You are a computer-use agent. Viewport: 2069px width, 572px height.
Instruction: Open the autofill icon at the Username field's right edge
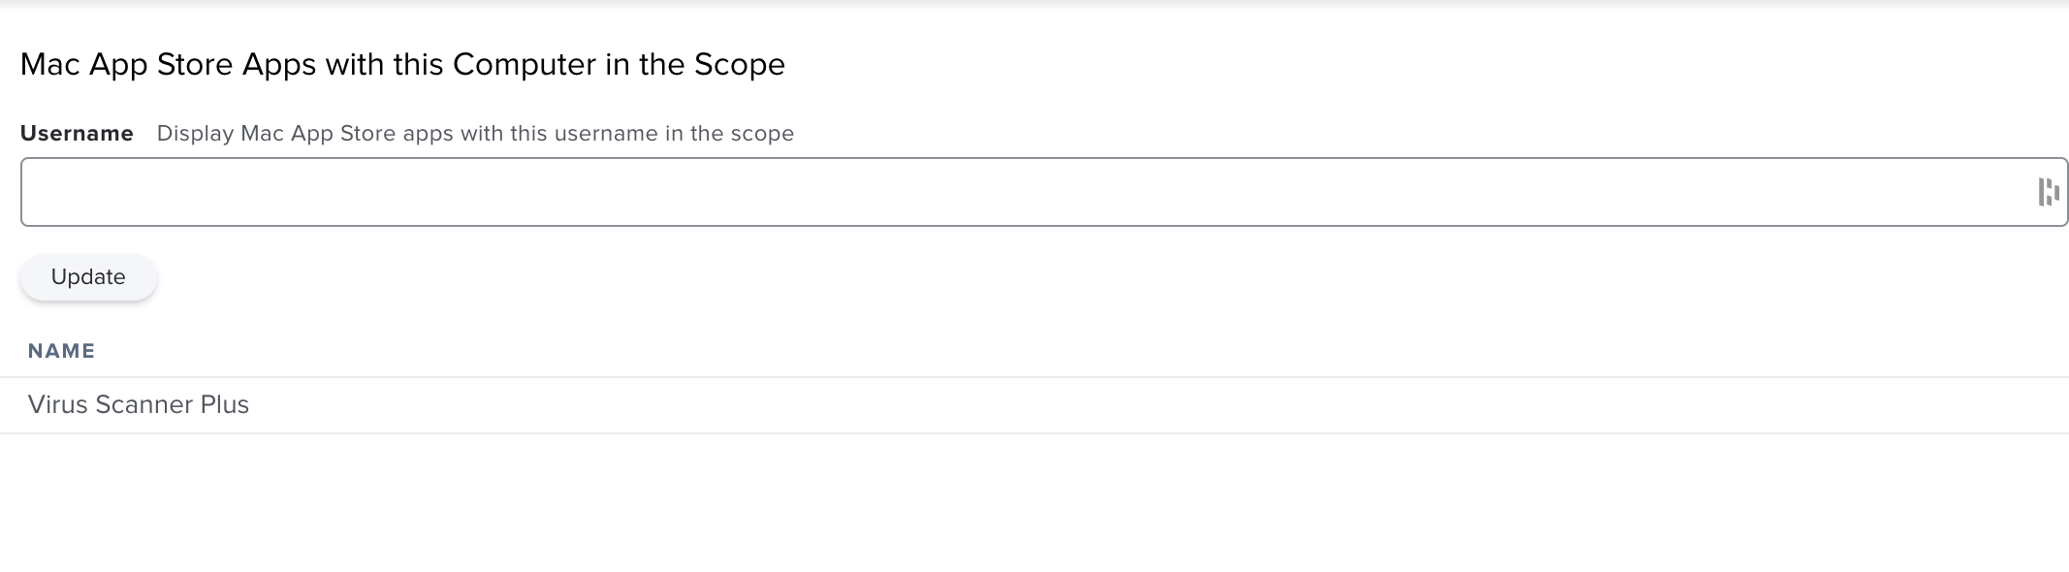[x=2048, y=192]
